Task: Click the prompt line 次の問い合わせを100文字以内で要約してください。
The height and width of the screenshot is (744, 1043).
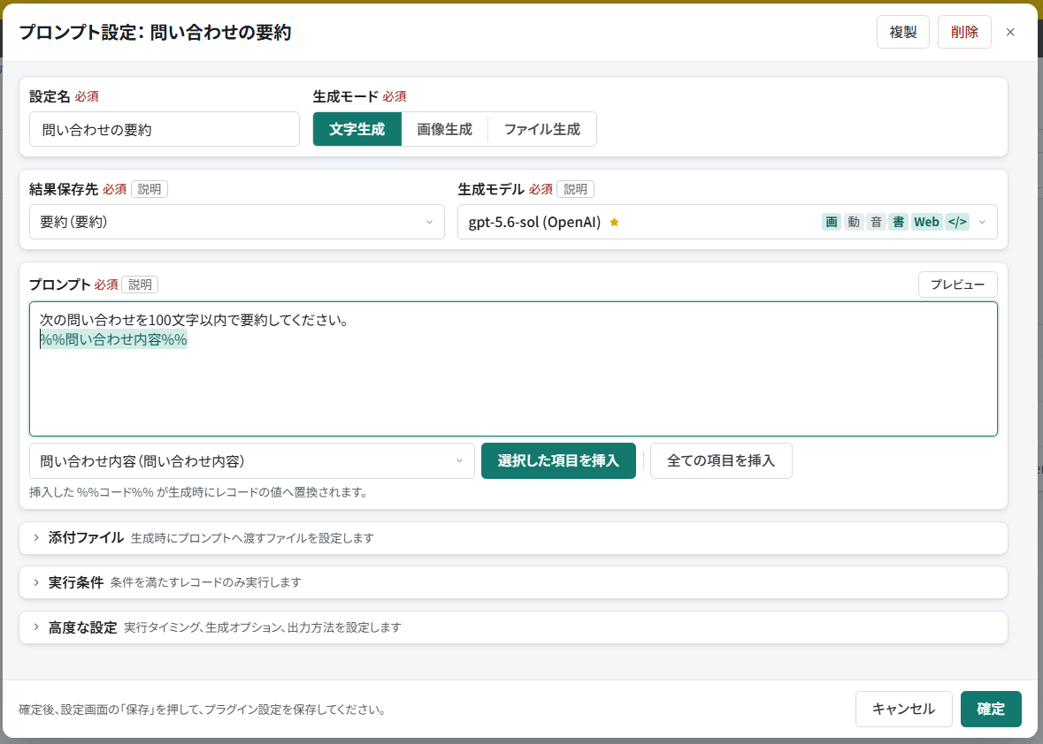Action: point(195,320)
